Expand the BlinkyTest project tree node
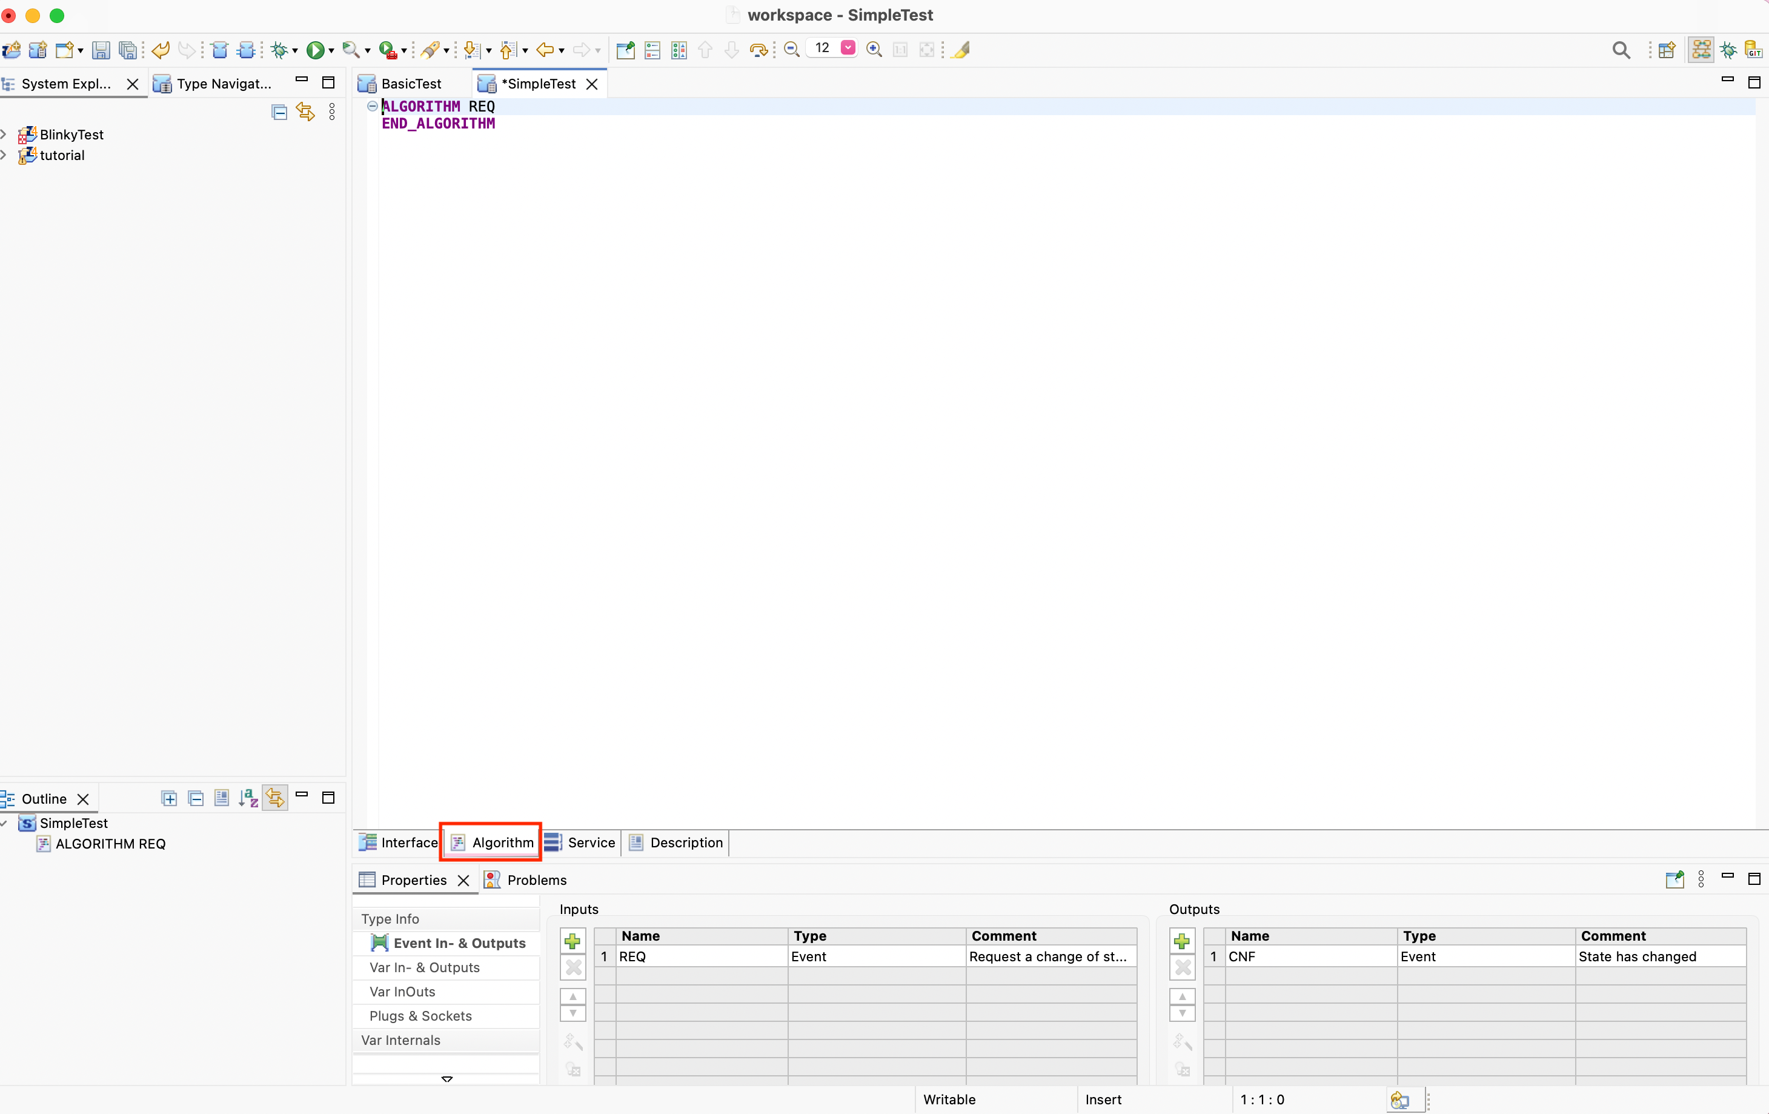Screen dimensions: 1769x1114 click(x=4, y=135)
